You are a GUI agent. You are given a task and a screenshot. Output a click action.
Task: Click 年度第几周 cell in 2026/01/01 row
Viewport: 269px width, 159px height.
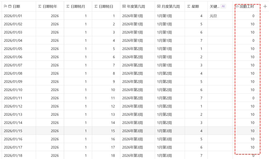tap(137, 16)
